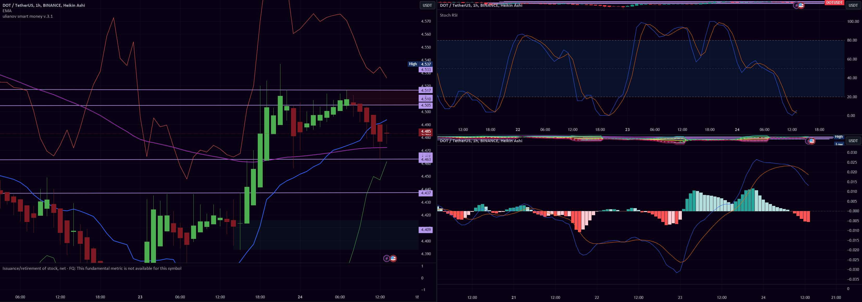Open USDT currency selector on left chart
862x302 pixels.
[427, 5]
